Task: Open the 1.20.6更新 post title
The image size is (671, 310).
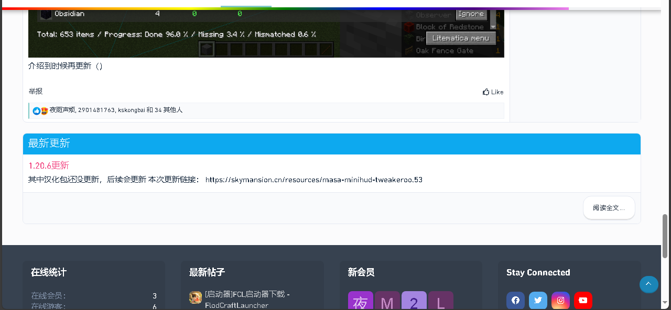Action: point(48,165)
